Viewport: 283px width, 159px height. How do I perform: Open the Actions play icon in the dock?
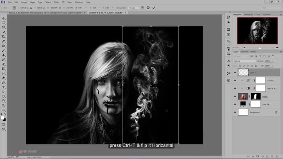[x=229, y=23]
